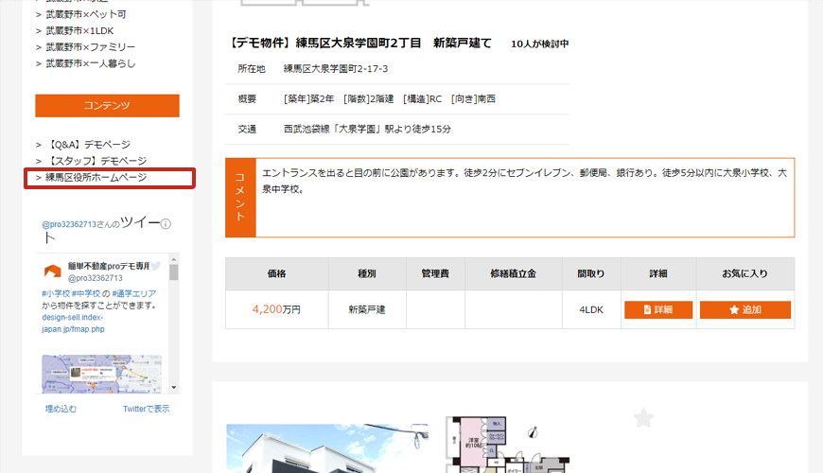The height and width of the screenshot is (473, 823).
Task: Open 練馬区役所ホームページ link
Action: point(96,178)
